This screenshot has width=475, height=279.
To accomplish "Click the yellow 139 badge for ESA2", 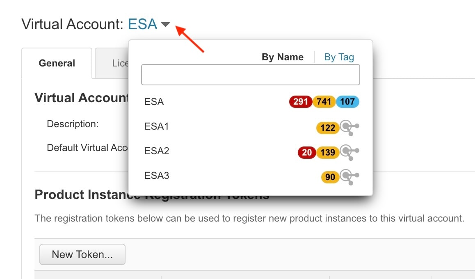I will [328, 153].
